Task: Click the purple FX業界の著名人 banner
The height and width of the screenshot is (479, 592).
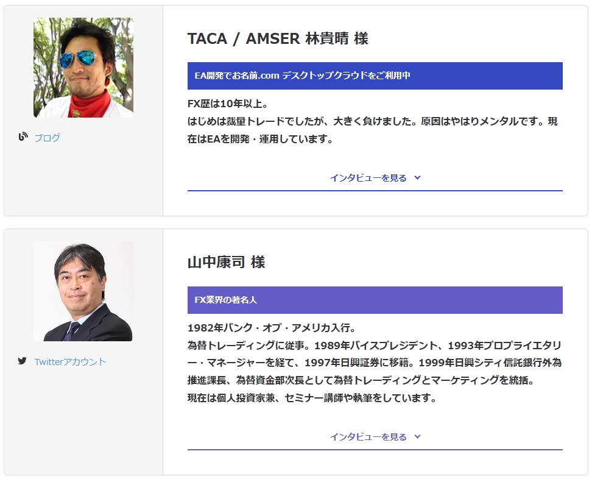Action: coord(375,300)
